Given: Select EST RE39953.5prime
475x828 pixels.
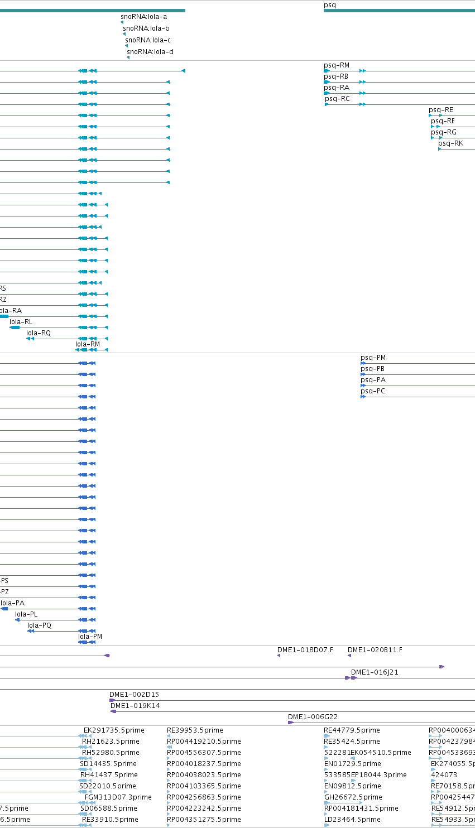Looking at the screenshot, I should point(195,730).
